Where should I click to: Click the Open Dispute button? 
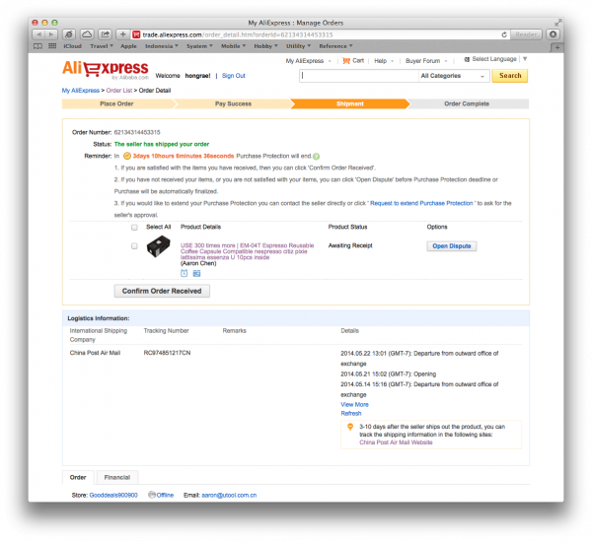point(452,245)
